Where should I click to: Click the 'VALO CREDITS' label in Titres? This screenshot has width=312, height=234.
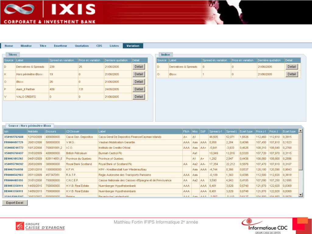(26, 97)
